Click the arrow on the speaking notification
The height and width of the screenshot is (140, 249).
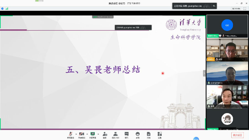(x=214, y=6)
